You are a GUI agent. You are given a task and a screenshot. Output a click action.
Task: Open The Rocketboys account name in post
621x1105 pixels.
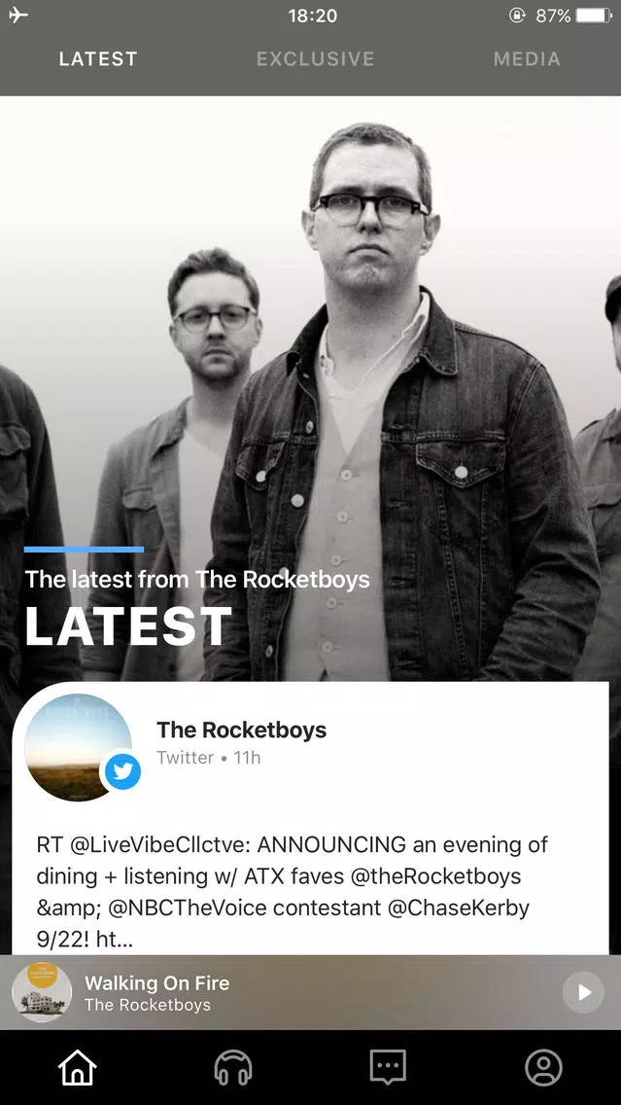coord(241,731)
